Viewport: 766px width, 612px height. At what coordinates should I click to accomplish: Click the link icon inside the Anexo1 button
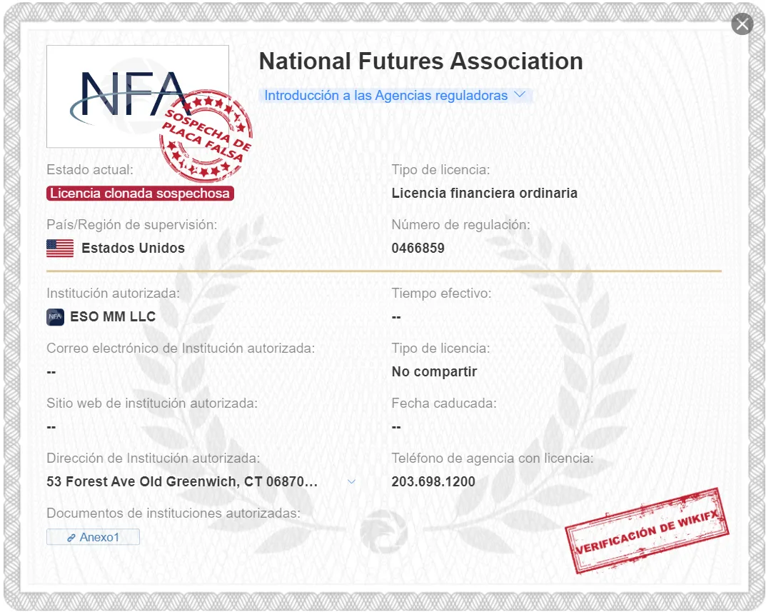[x=71, y=537]
